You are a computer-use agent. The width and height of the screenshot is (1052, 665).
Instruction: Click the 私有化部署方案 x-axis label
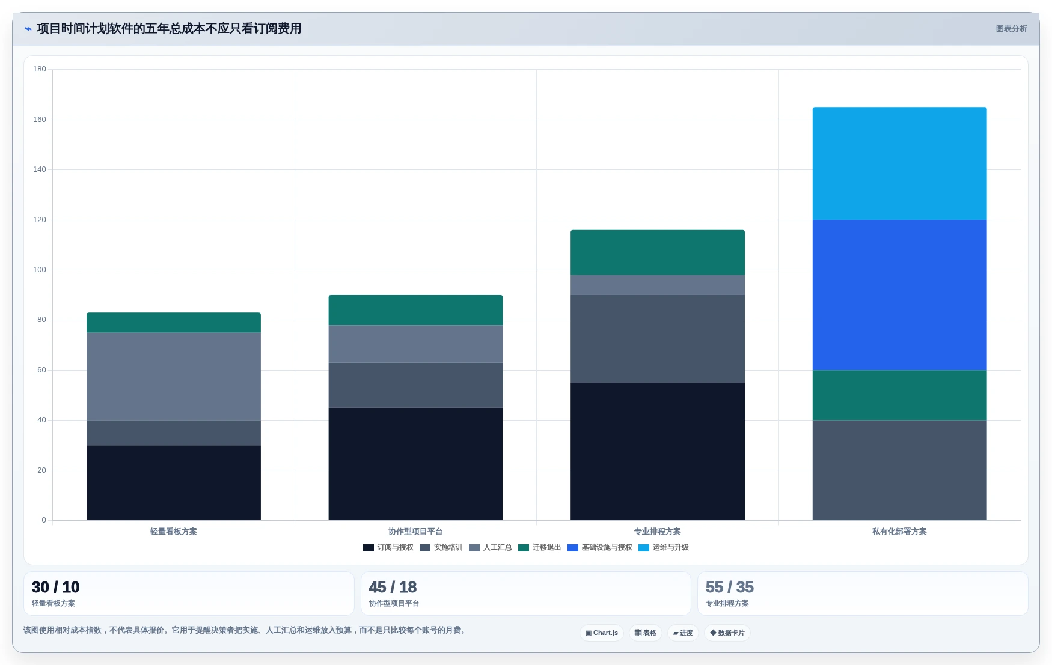click(899, 532)
